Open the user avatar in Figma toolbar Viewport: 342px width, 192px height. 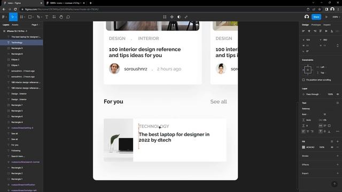click(307, 17)
